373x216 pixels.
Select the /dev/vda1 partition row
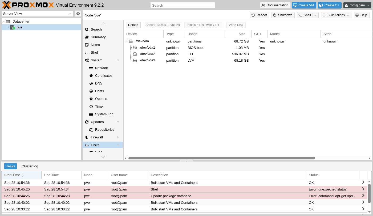coord(248,48)
